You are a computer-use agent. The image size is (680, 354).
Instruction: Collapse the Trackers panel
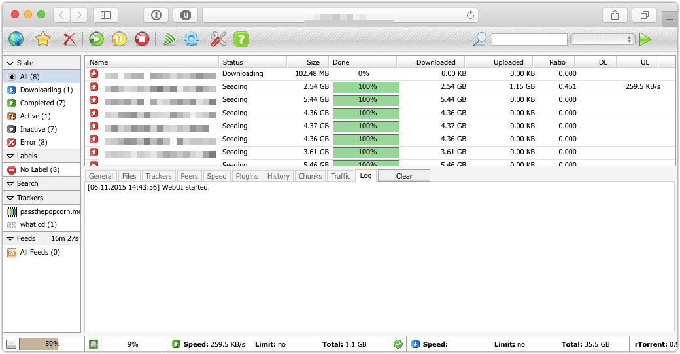tap(10, 198)
